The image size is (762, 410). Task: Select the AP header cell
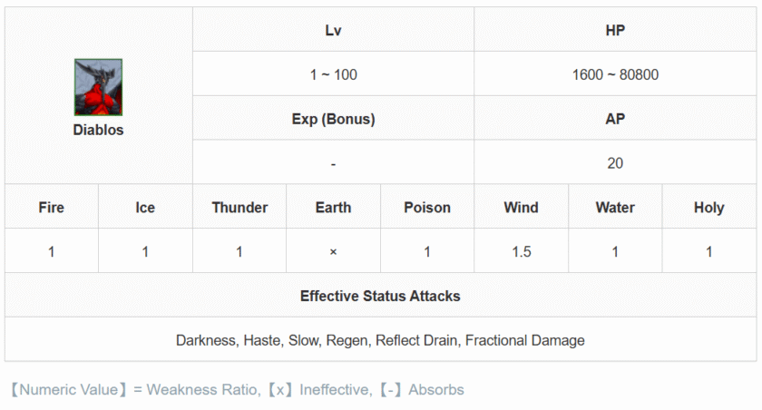tap(615, 119)
